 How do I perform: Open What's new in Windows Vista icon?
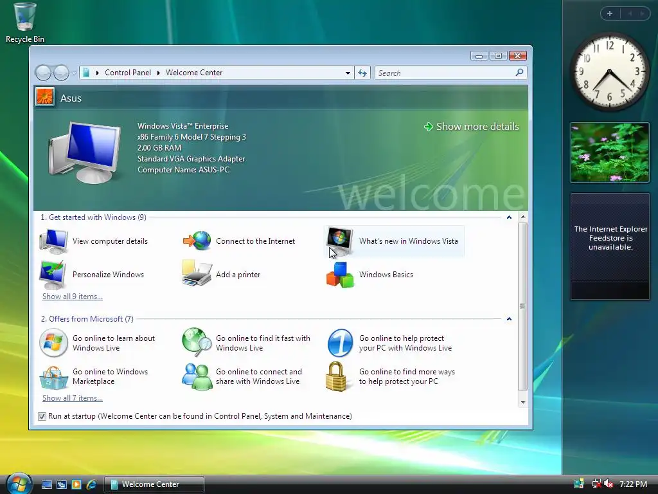(339, 241)
